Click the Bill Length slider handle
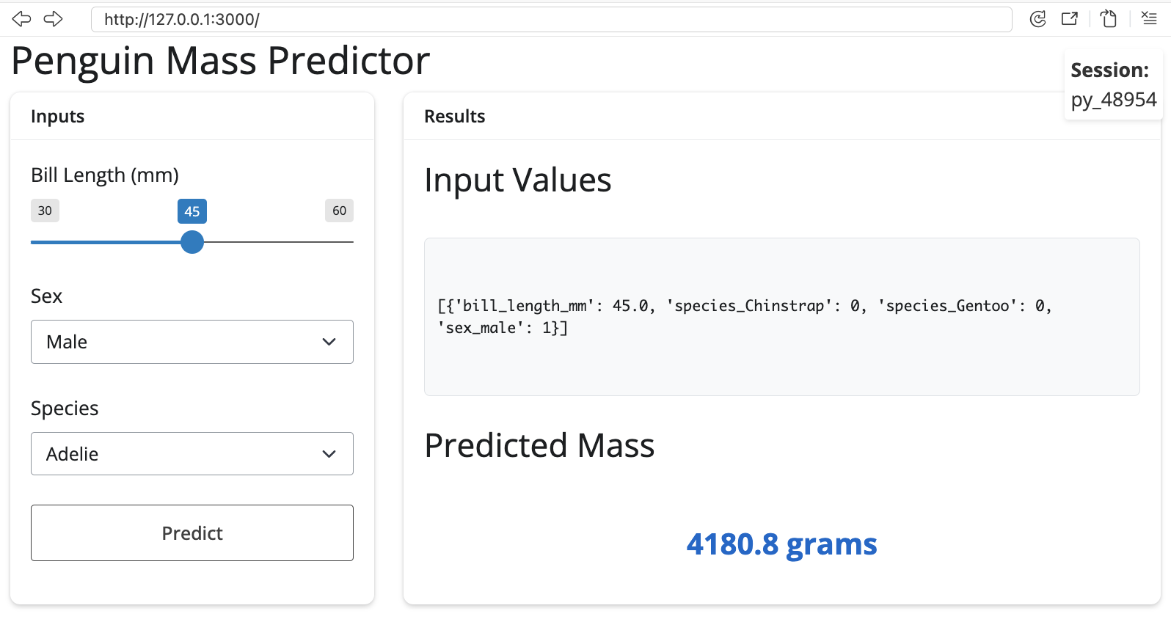Screen dimensions: 1171x622 (x=192, y=242)
